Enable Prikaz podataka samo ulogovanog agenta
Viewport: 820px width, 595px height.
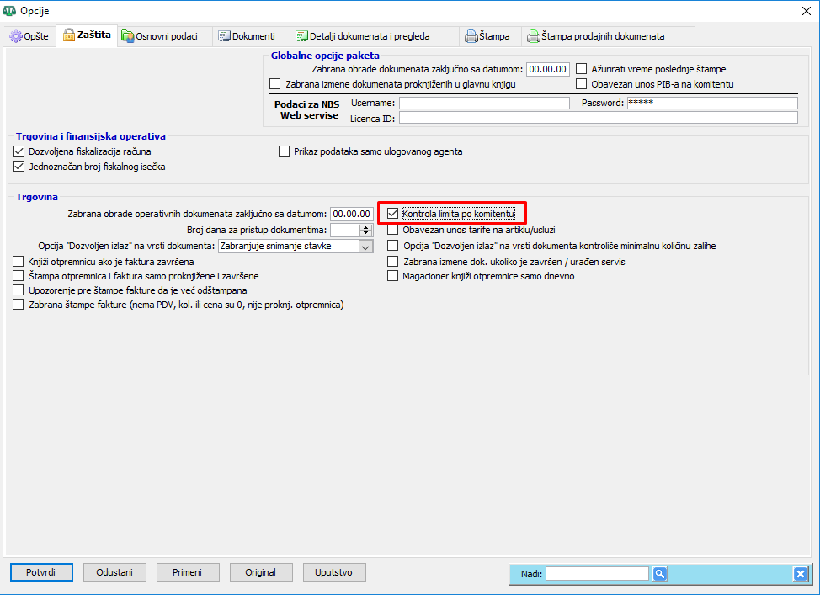coord(284,151)
